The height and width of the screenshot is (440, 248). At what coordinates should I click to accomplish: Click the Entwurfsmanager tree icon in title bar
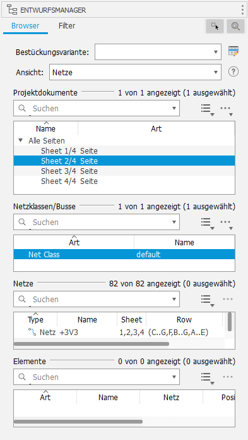[12, 10]
